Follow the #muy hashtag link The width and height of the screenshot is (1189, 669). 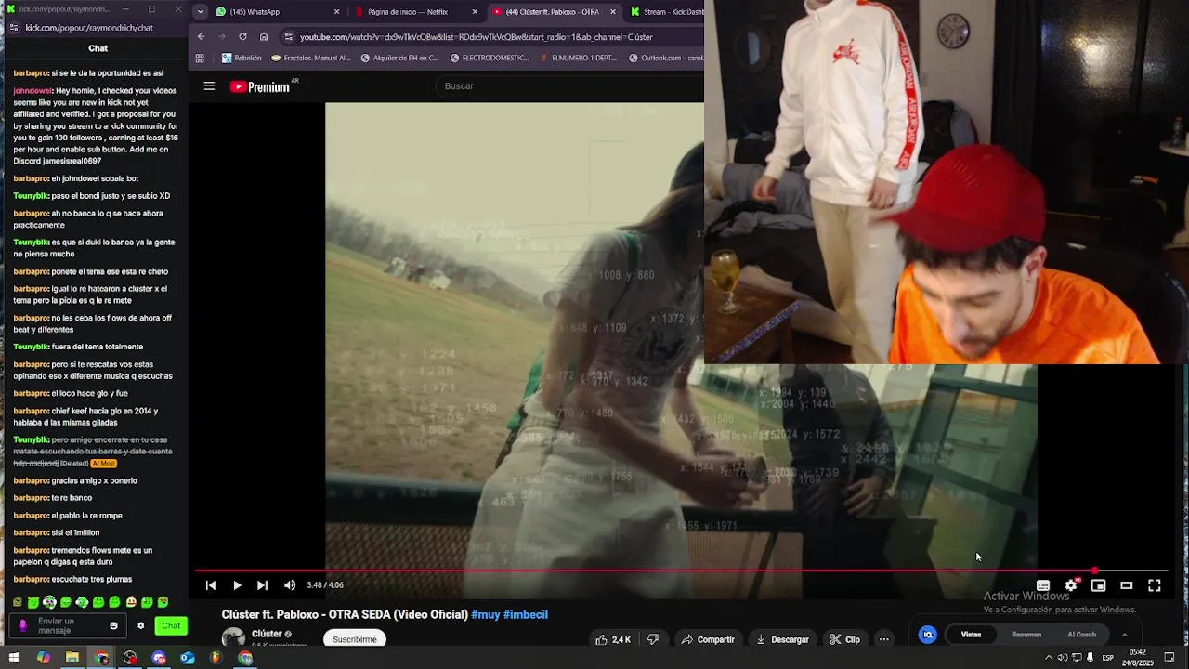485,614
